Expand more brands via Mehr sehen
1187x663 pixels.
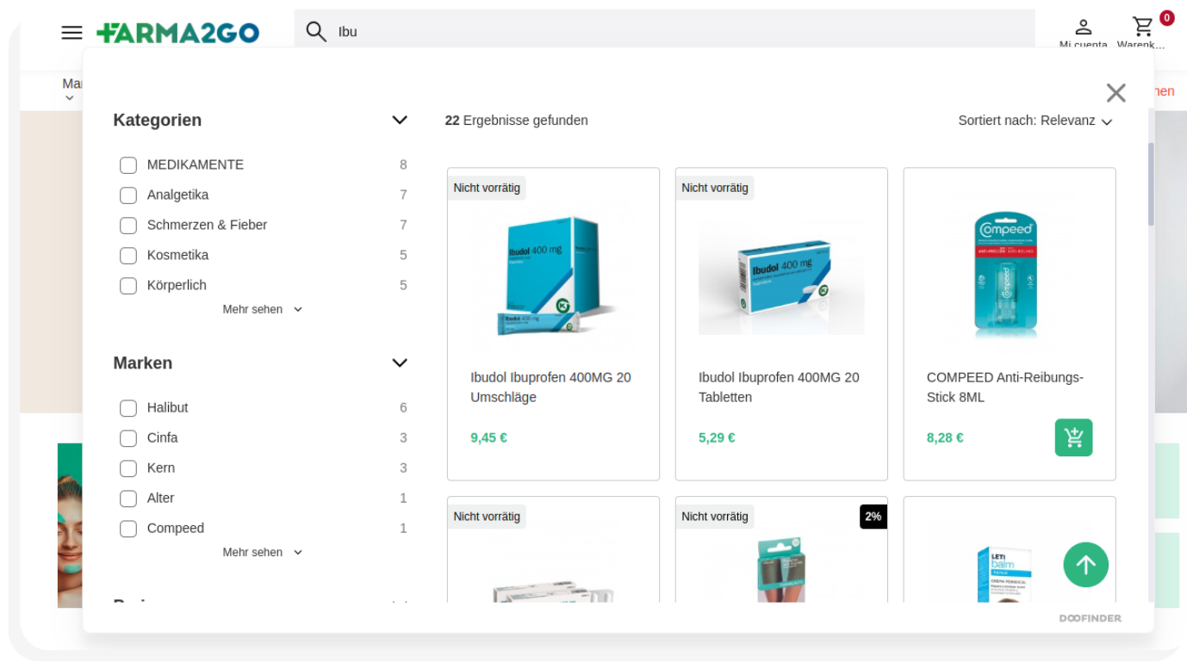pyautogui.click(x=262, y=553)
